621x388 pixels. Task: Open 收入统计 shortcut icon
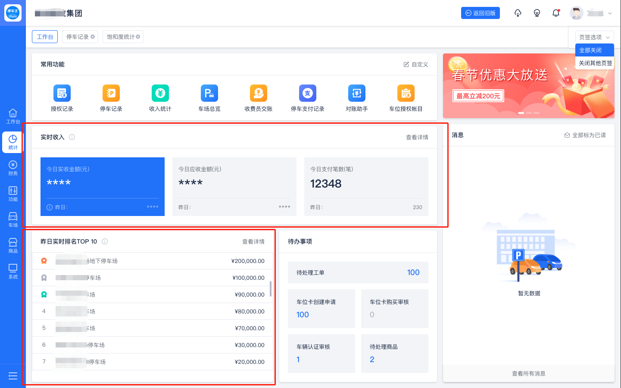click(160, 93)
